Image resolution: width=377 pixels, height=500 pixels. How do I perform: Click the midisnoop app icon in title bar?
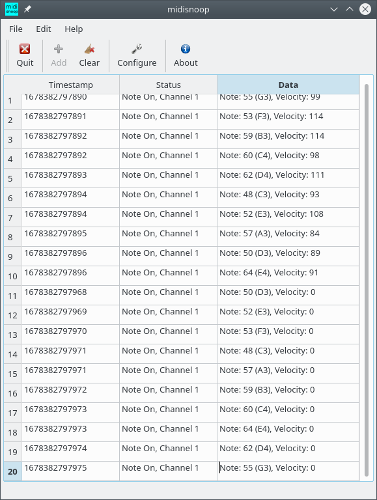point(12,9)
